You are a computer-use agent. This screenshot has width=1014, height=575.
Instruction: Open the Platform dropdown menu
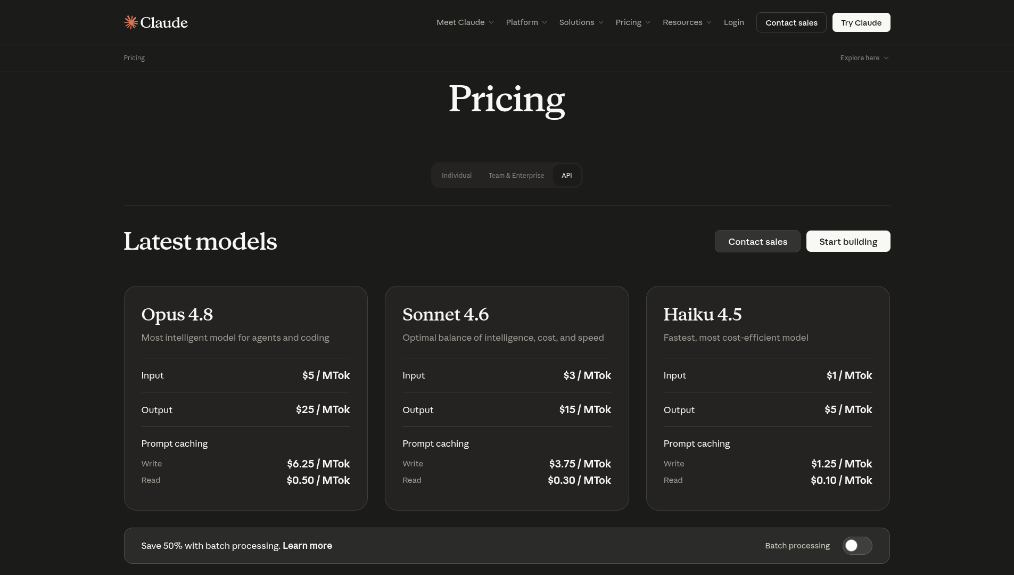[x=526, y=22]
